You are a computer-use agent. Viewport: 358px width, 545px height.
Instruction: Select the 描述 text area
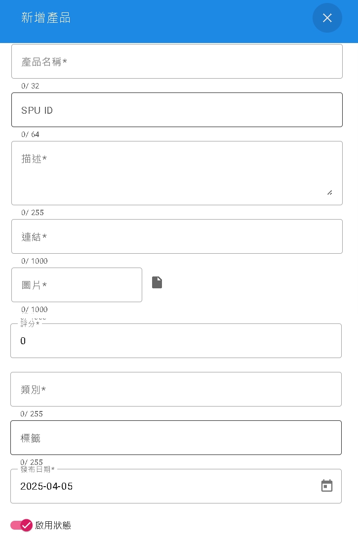[168, 173]
